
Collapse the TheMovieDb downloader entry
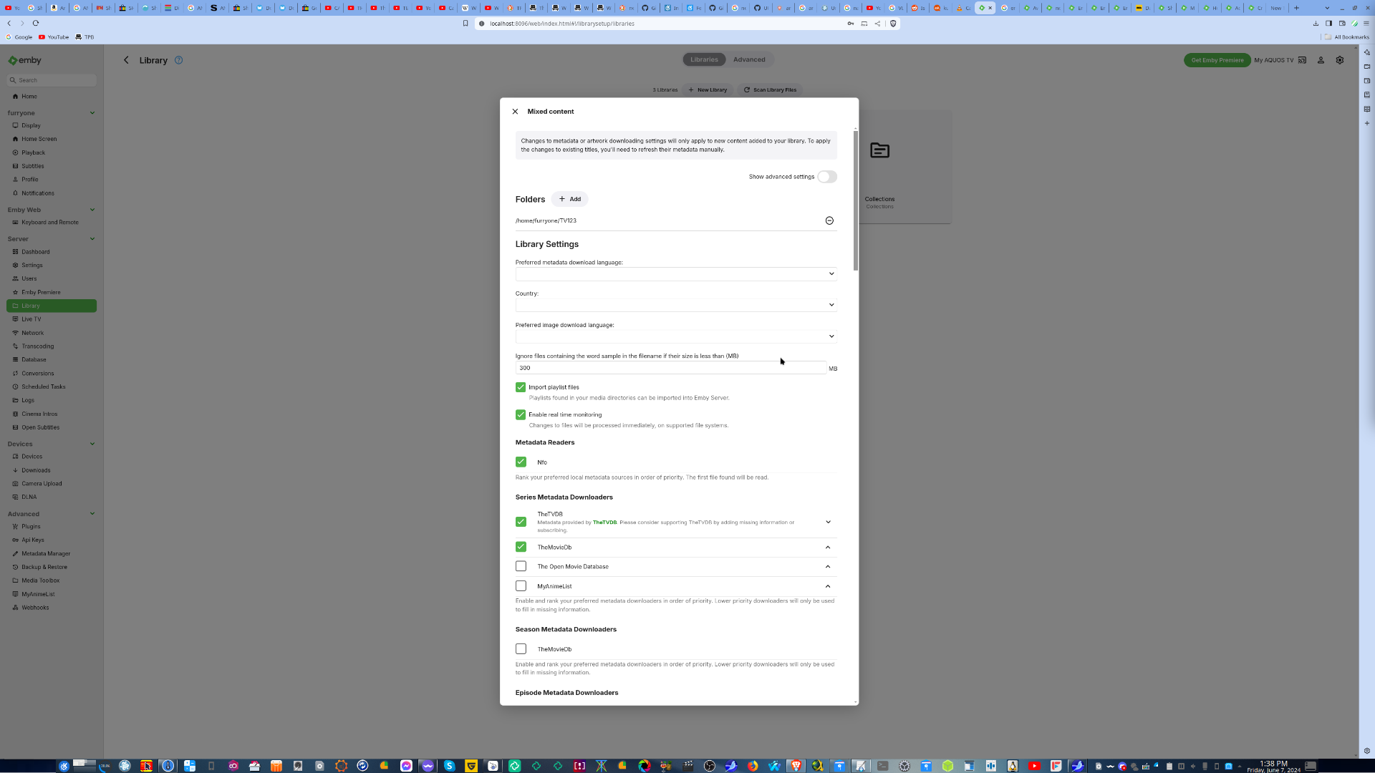tap(828, 547)
